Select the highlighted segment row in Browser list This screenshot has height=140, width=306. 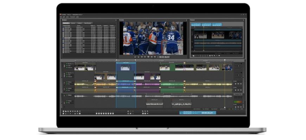point(89,38)
